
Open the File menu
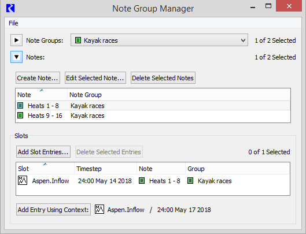pyautogui.click(x=13, y=23)
